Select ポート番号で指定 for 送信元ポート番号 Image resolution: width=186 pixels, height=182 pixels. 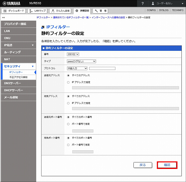coord(68,124)
